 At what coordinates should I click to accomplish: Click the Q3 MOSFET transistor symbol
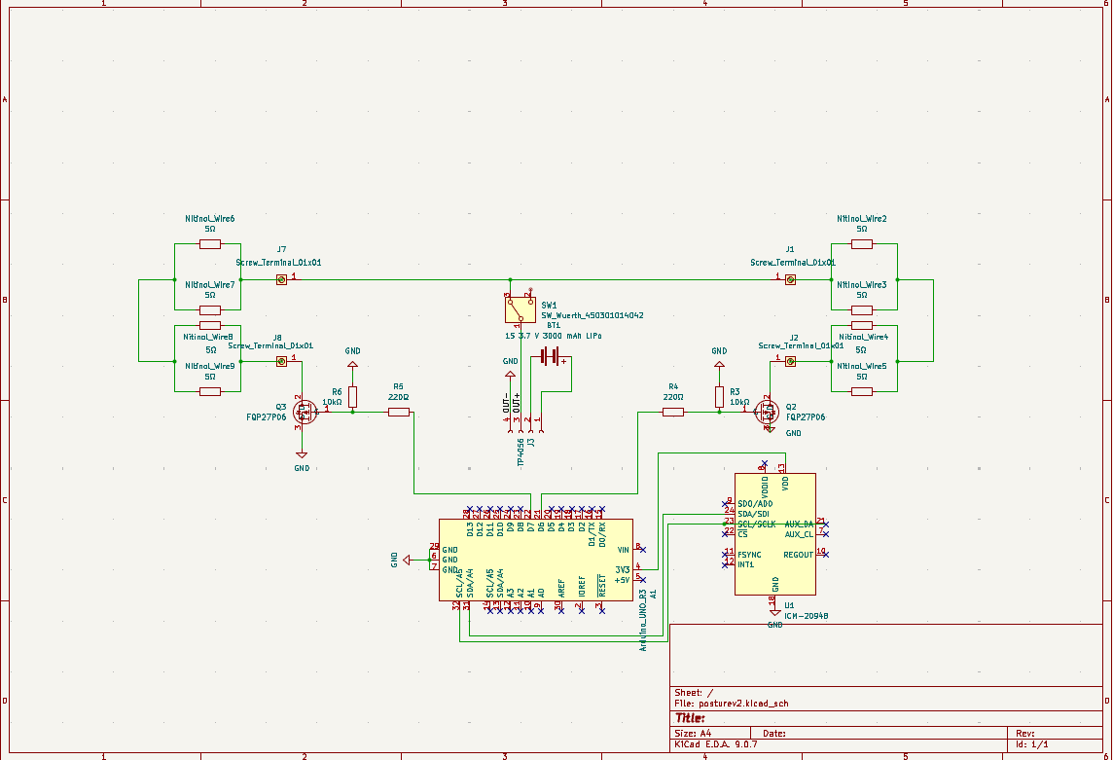(x=305, y=412)
